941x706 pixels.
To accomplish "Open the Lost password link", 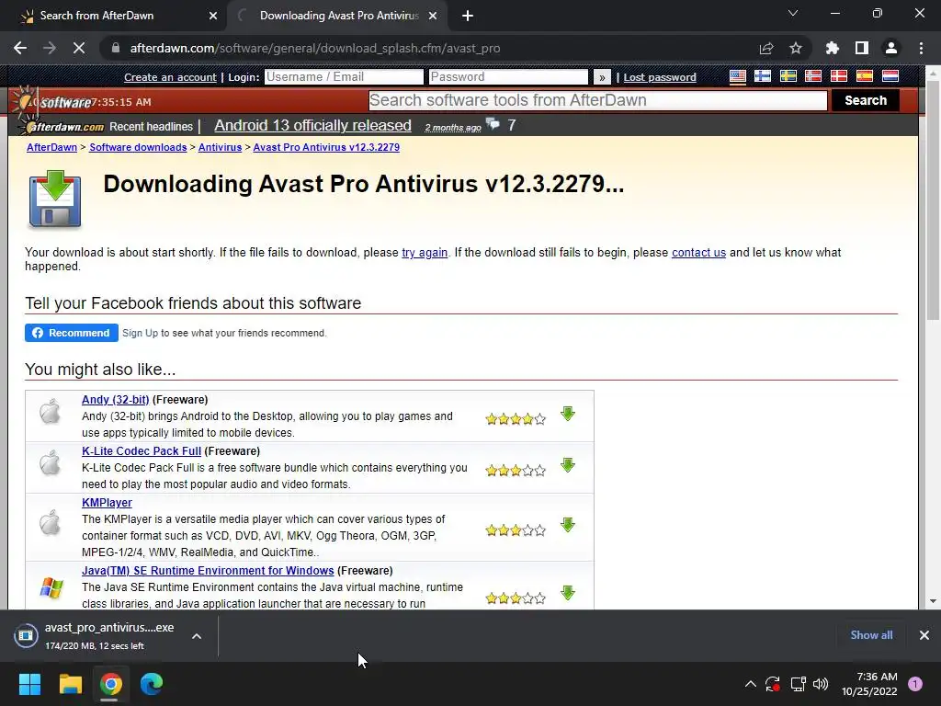I will 660,77.
